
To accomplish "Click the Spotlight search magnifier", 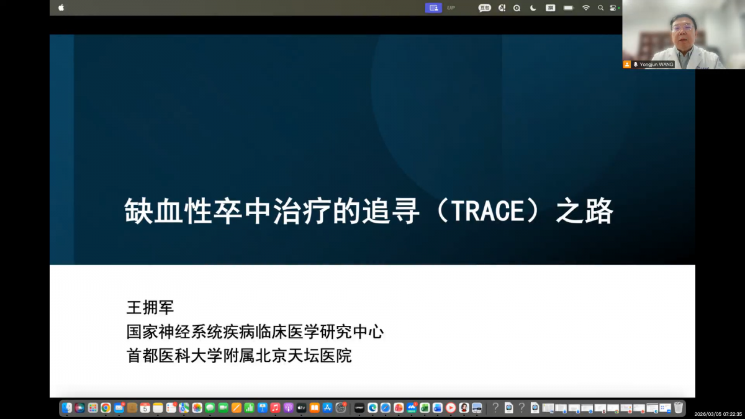I will 600,8.
